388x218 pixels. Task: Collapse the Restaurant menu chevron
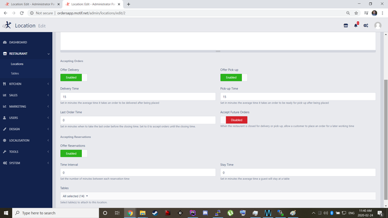[x=48, y=54]
